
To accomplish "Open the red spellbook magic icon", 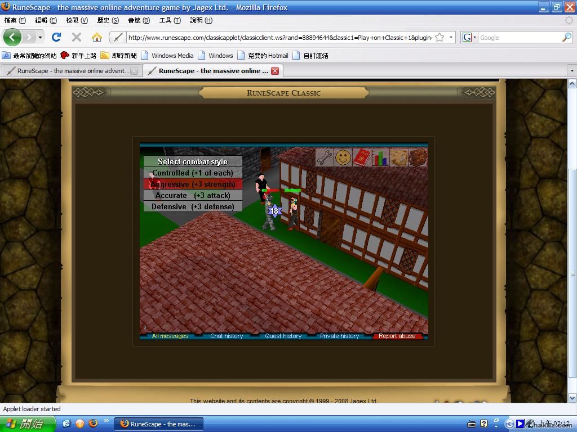I will [362, 157].
